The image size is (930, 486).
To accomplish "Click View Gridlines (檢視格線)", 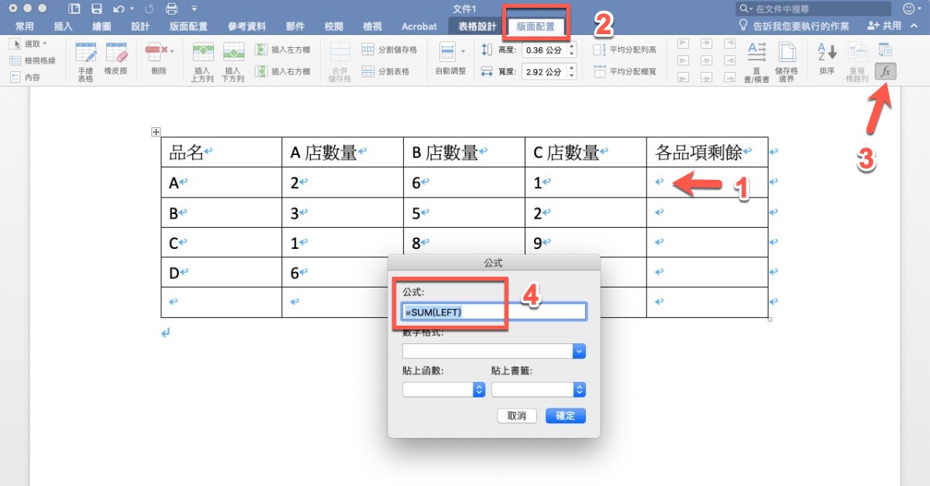I will pos(33,60).
